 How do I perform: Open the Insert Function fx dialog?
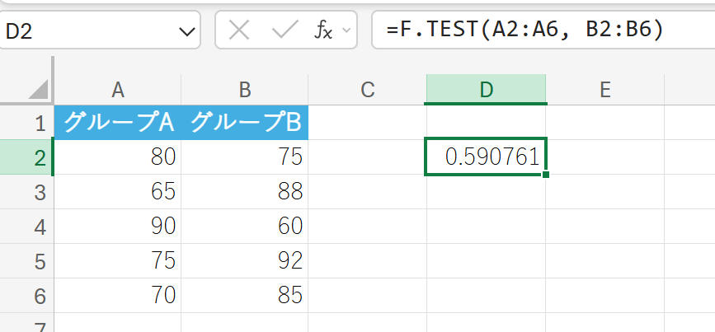pyautogui.click(x=322, y=30)
